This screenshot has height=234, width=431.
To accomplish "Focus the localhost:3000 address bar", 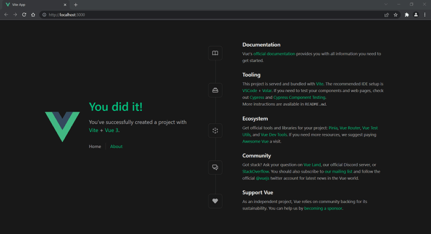I will [x=214, y=15].
